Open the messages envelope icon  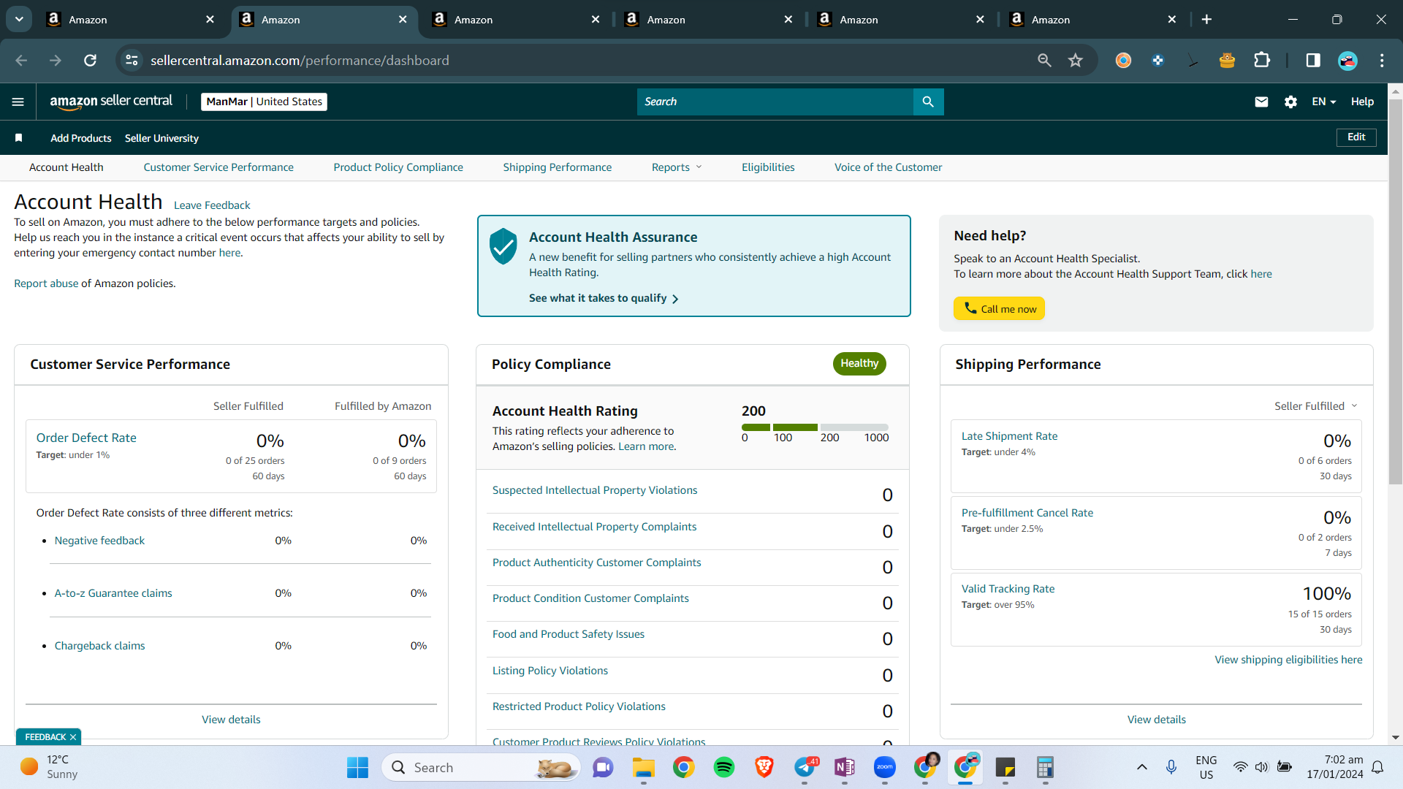tap(1261, 102)
